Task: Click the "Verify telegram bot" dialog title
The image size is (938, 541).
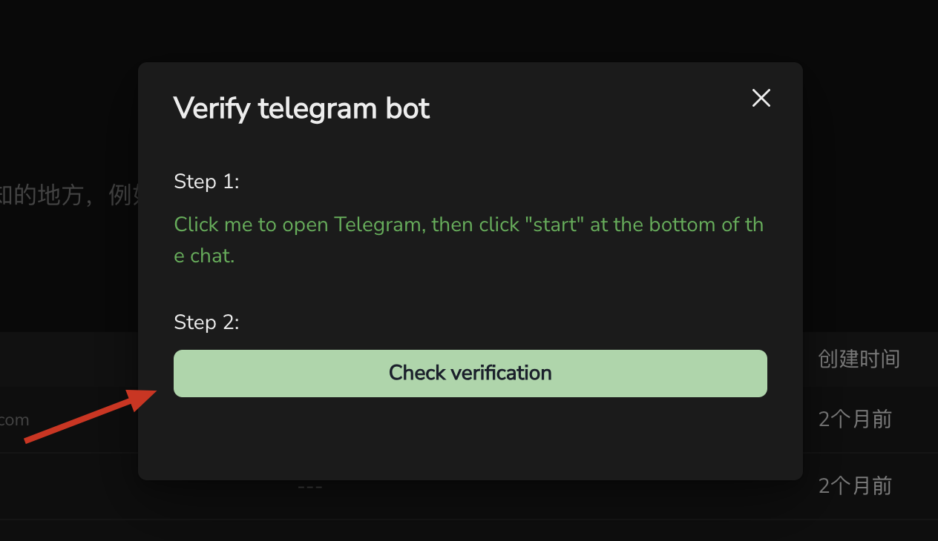Action: click(301, 109)
